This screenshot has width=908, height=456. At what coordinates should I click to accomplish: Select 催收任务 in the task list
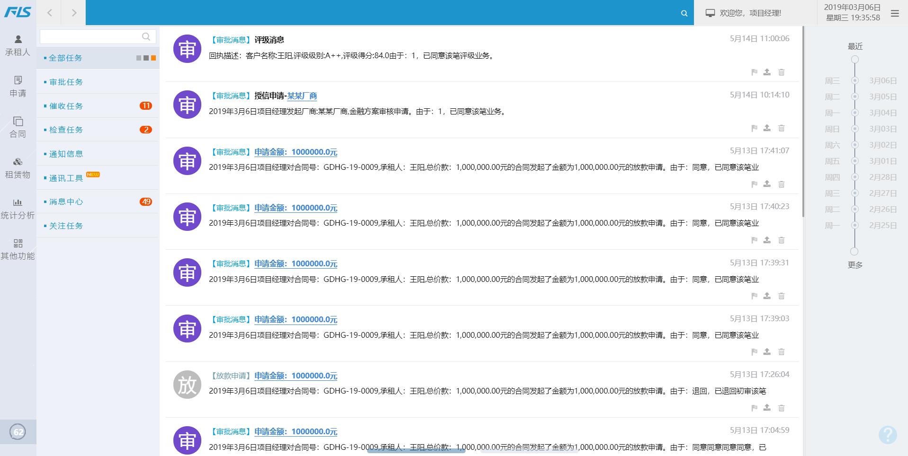pos(66,106)
